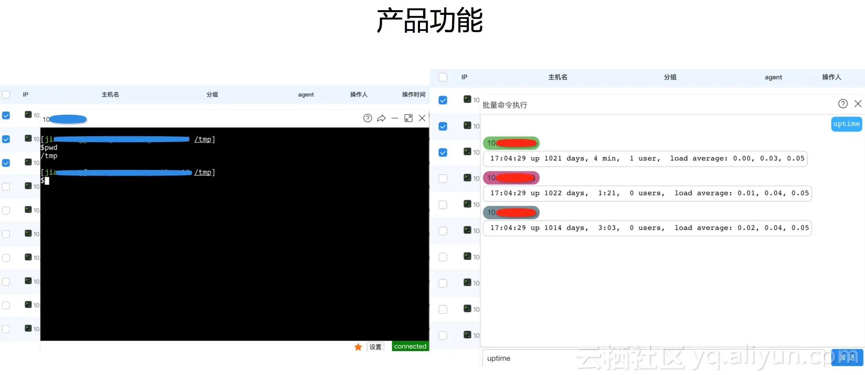Screen dimensions: 865x375
Task: Click the 分组 column header in the right table
Action: click(670, 77)
